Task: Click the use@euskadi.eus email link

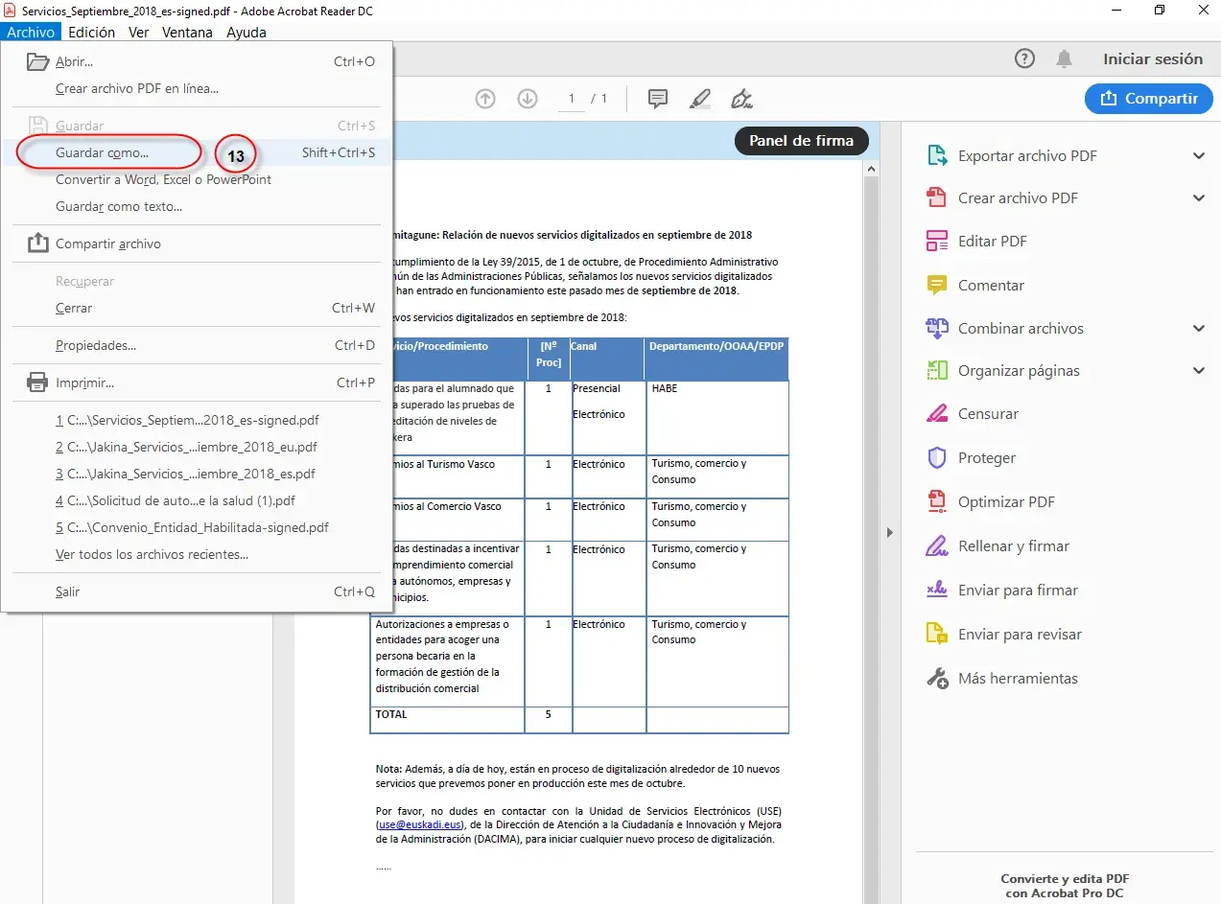Action: point(418,823)
